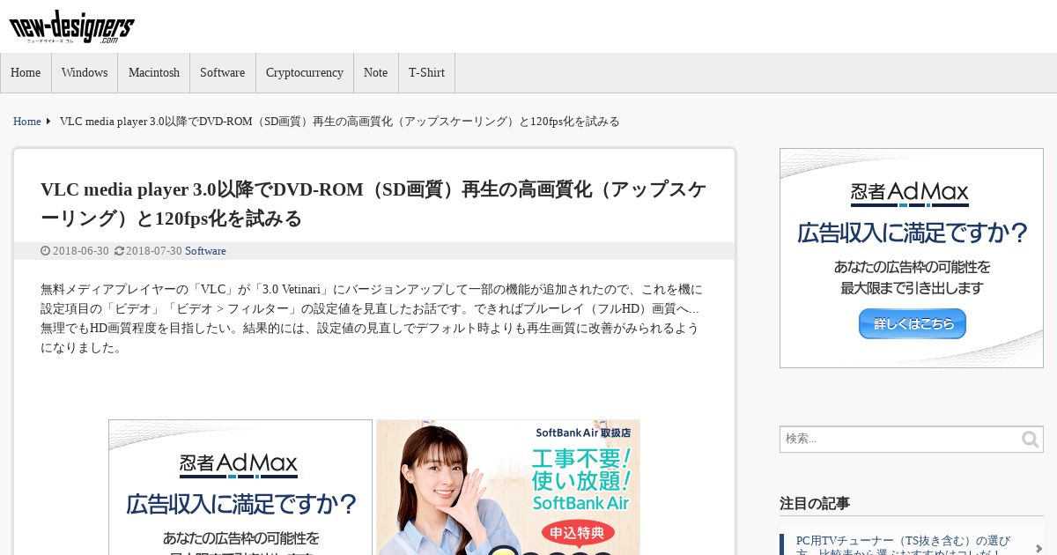
Task: Click the clock icon beside 2018-06-30
Action: (x=45, y=251)
